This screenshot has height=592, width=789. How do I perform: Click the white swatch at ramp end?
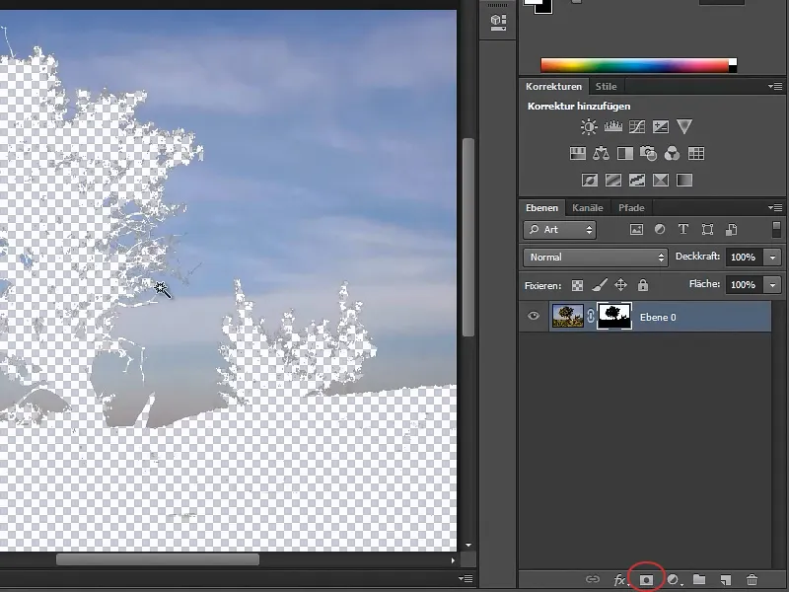pos(733,62)
